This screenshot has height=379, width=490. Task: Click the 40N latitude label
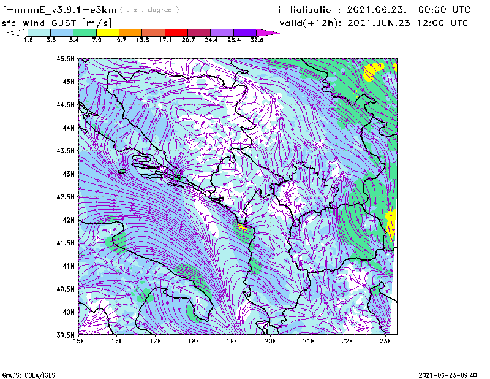point(69,312)
